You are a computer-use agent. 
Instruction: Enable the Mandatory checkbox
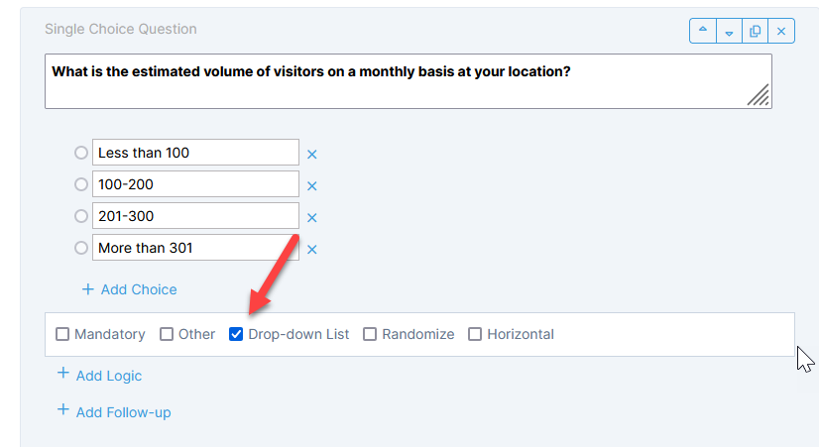click(x=62, y=334)
